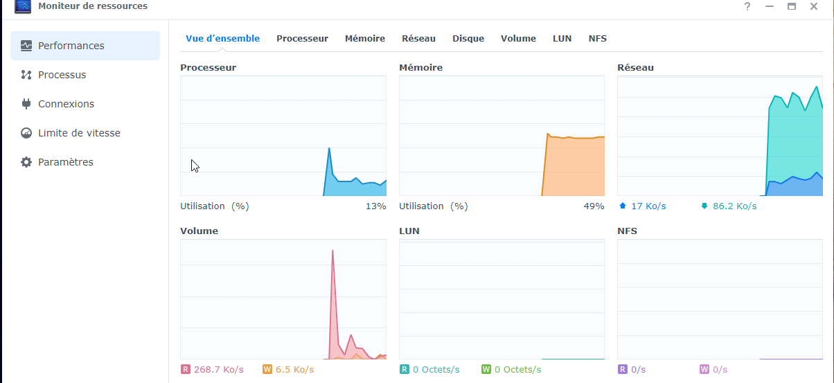Click the Volume activity graph

point(283,299)
